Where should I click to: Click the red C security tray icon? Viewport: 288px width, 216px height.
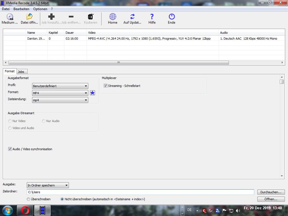pyautogui.click(x=204, y=210)
